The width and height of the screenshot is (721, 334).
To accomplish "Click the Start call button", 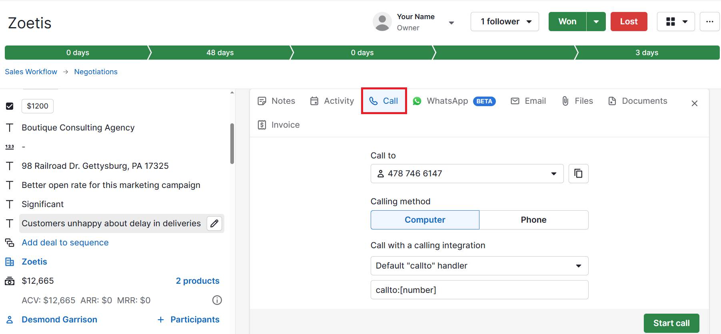I will pos(671,323).
